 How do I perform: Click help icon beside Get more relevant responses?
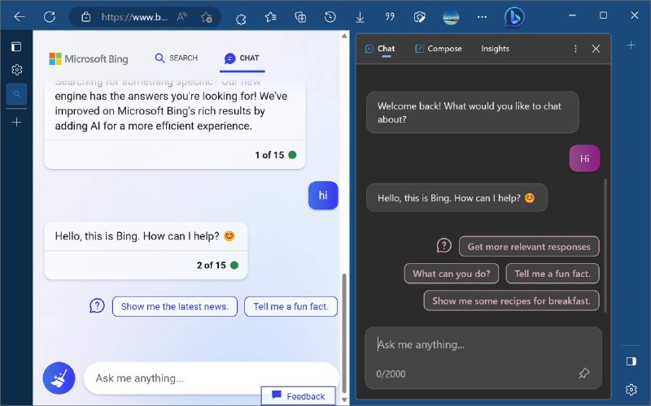point(443,246)
